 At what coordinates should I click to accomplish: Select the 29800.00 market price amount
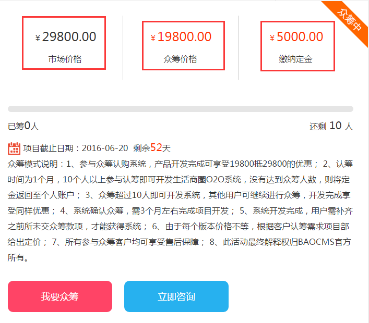click(x=69, y=37)
